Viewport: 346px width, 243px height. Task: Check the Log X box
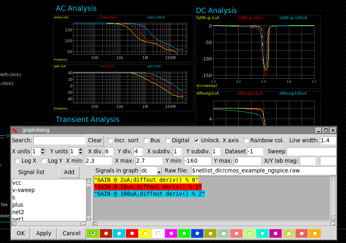point(17,161)
